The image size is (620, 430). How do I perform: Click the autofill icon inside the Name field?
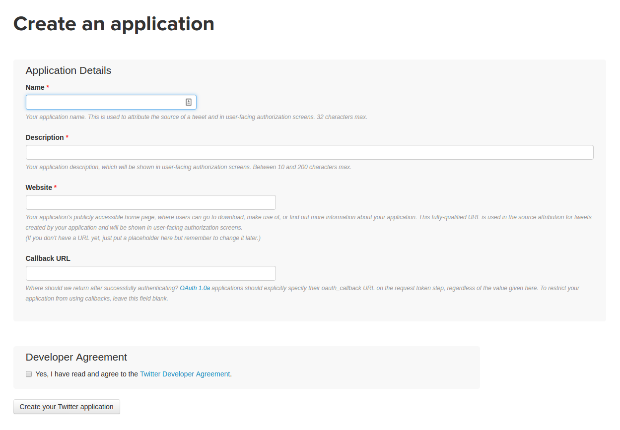(x=189, y=102)
